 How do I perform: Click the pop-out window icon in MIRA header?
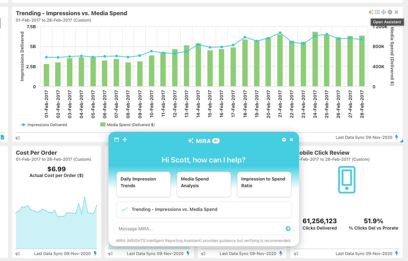pyautogui.click(x=117, y=140)
